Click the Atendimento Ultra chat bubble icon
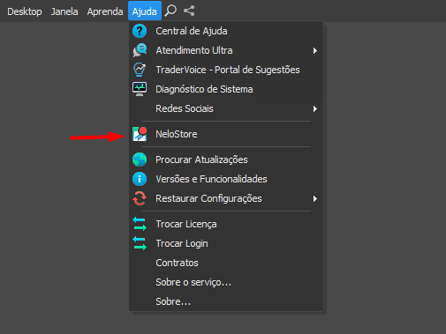The width and height of the screenshot is (446, 334). 140,50
